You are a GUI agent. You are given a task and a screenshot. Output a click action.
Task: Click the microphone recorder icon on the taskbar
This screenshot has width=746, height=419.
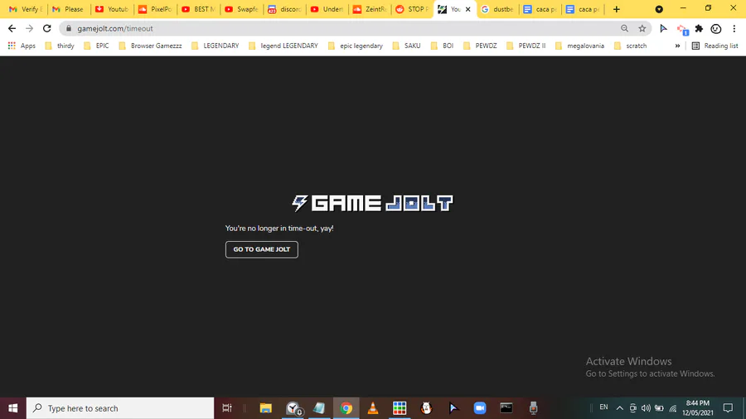coord(533,408)
